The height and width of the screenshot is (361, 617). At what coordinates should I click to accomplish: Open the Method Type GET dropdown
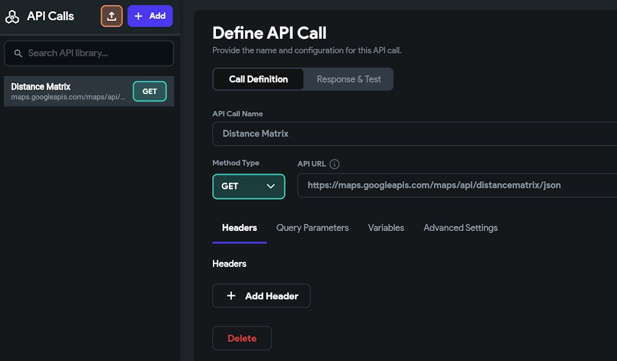tap(248, 186)
